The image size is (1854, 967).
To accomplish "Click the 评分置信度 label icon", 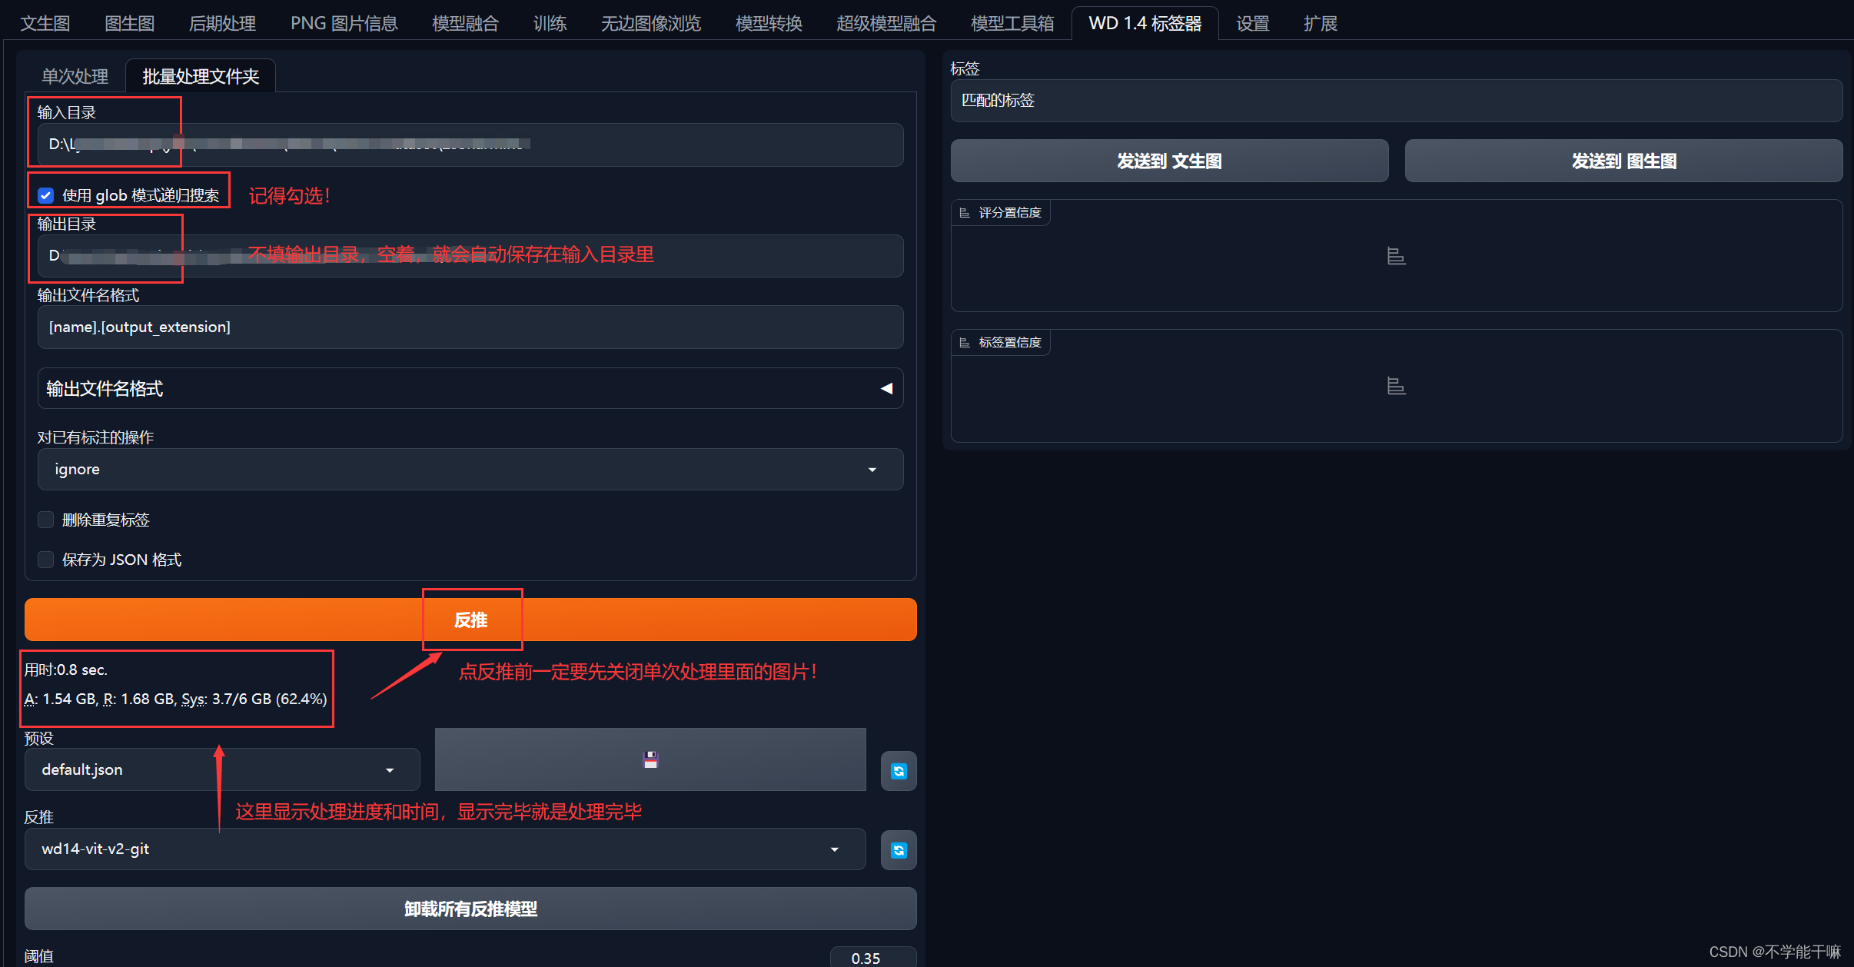I will (965, 213).
